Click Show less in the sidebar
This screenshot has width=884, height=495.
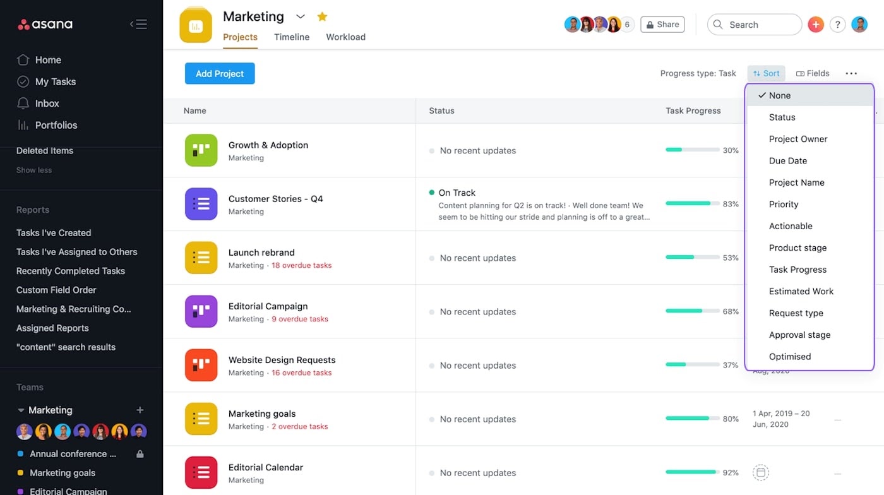pos(34,170)
